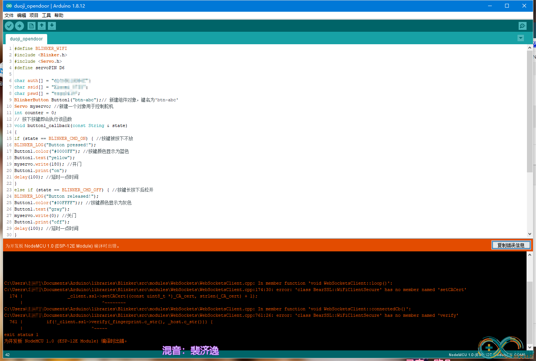Select the duoji_opendoor sketch tab
Image resolution: width=536 pixels, height=361 pixels.
click(x=26, y=39)
